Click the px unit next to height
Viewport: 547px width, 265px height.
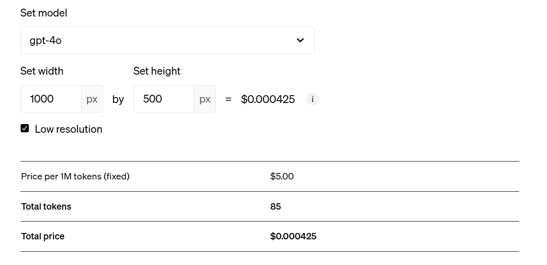pos(205,99)
